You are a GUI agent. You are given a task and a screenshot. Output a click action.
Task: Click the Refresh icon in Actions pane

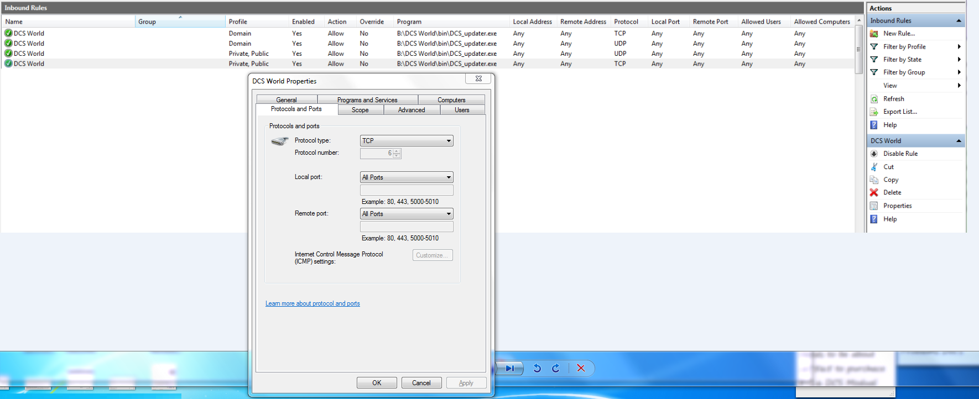point(874,99)
